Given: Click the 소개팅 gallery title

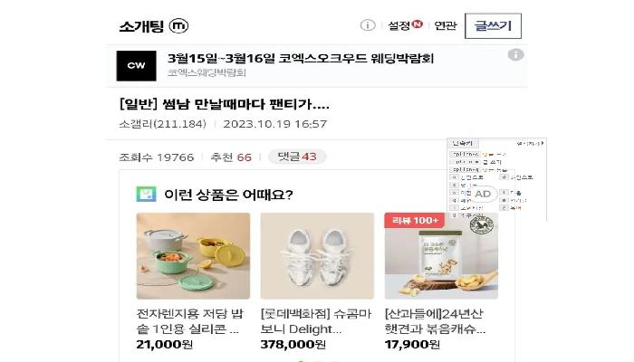Looking at the screenshot, I should point(141,26).
